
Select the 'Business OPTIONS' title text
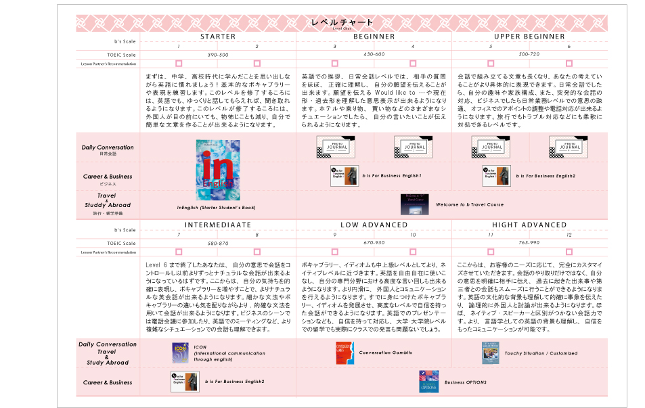(465, 382)
